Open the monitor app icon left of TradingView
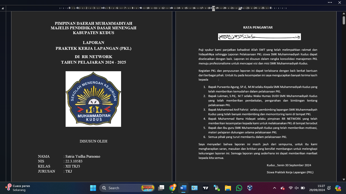This screenshot has width=346, height=194. coord(195,188)
